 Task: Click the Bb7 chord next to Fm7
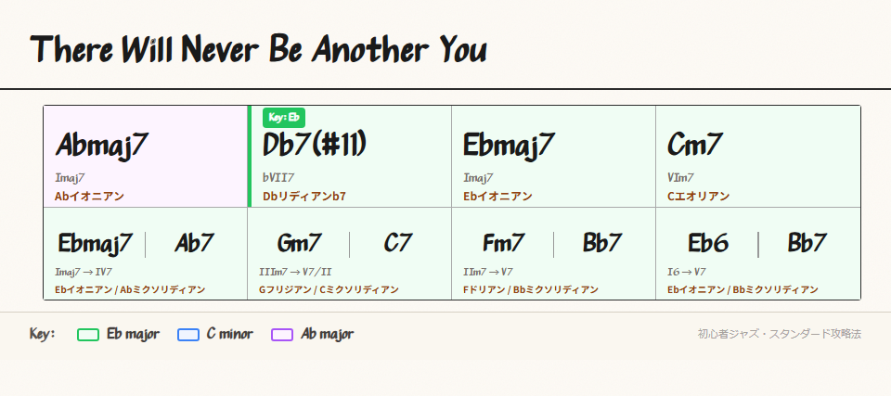tap(602, 244)
